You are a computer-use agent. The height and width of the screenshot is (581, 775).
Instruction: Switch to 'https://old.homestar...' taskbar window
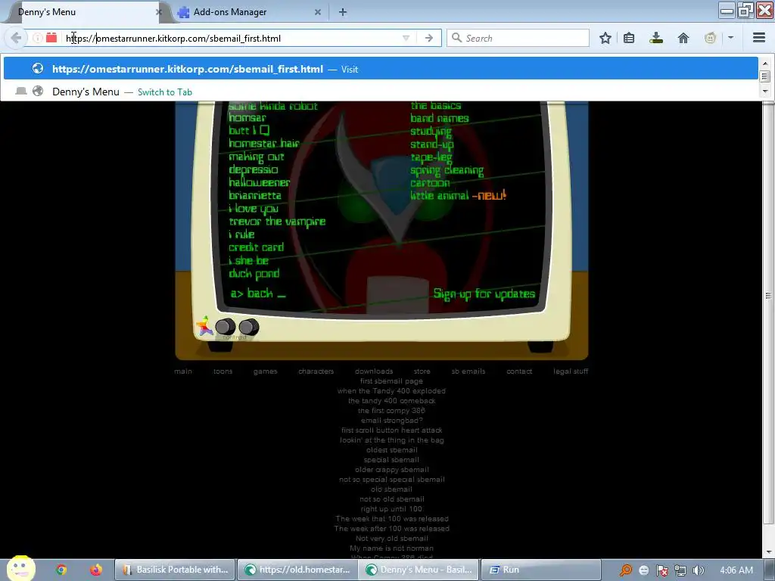coord(297,570)
